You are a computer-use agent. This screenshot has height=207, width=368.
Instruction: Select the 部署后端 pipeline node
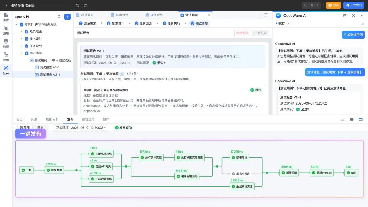(240, 158)
